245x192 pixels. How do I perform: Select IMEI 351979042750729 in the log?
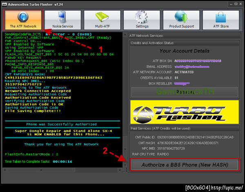coord(23,84)
